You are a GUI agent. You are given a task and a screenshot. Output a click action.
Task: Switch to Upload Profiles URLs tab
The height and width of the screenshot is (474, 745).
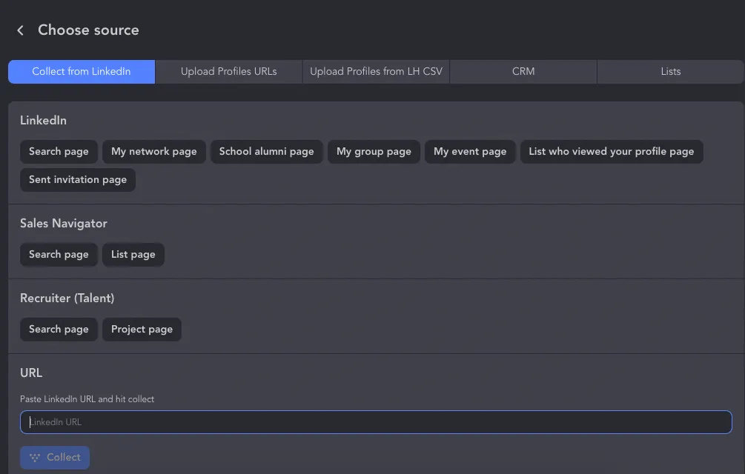click(228, 72)
